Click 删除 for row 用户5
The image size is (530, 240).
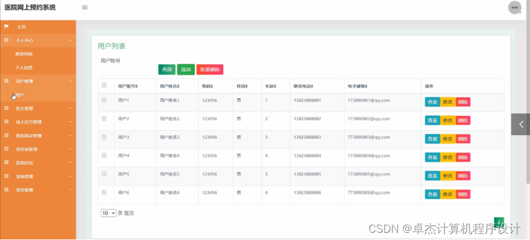pos(463,175)
